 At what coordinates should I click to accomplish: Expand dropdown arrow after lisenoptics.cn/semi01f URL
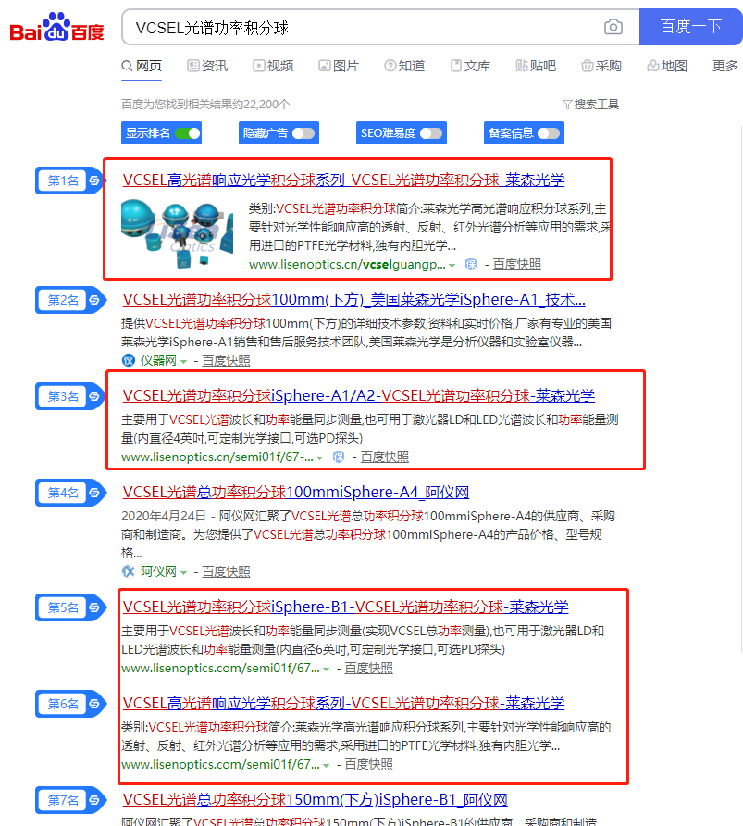(x=320, y=458)
